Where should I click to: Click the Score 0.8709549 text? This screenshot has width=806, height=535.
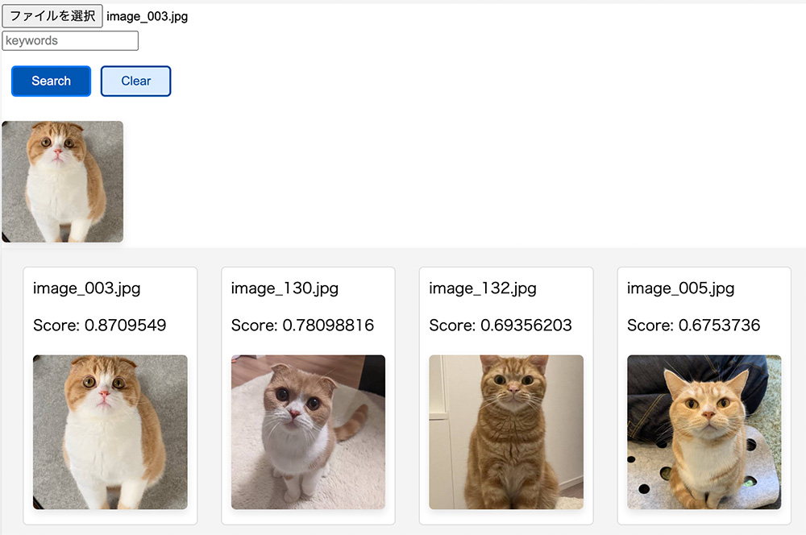(99, 326)
